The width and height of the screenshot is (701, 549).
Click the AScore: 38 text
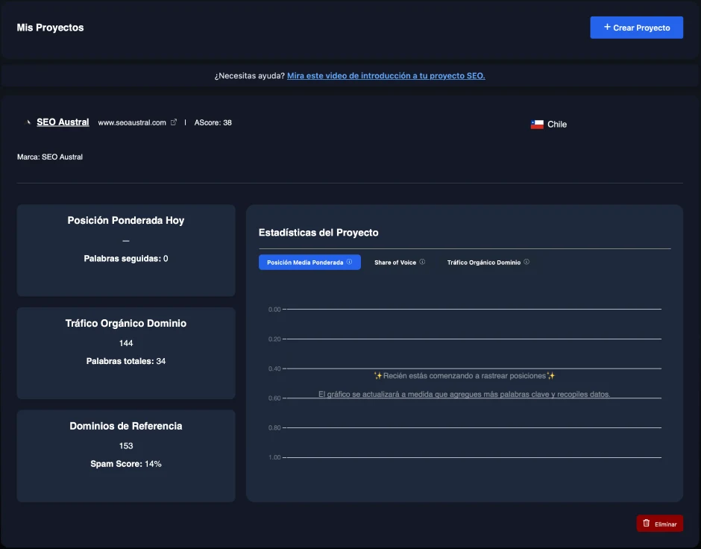(213, 122)
